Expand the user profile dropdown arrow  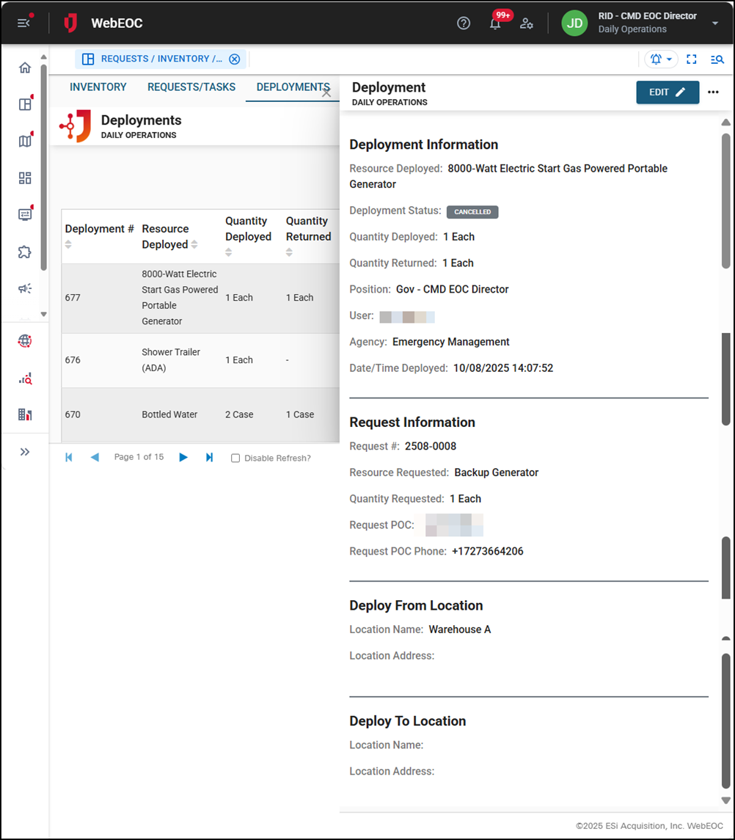(x=714, y=23)
